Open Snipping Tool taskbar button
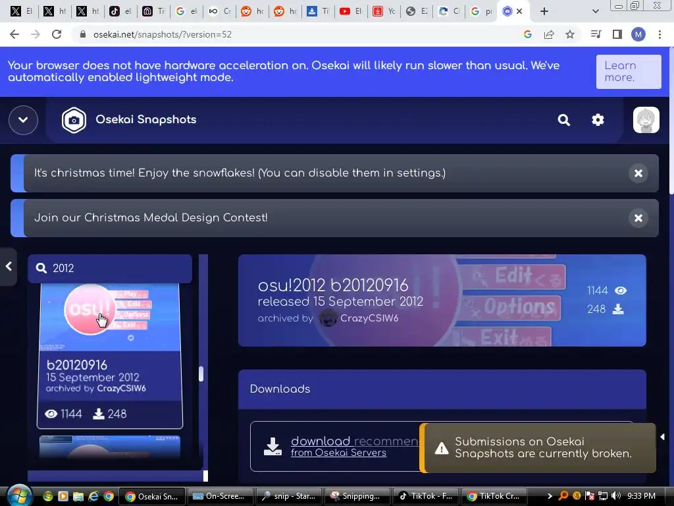674x506 pixels. click(356, 496)
